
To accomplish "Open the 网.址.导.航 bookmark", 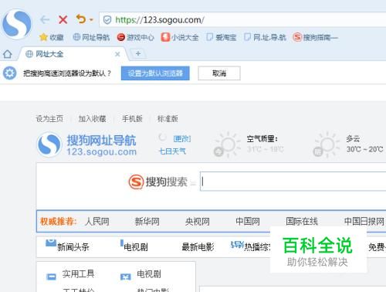I will [x=265, y=37].
